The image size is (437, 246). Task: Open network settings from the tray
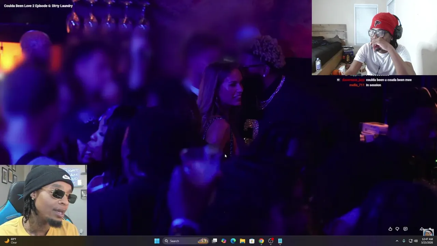(x=410, y=241)
